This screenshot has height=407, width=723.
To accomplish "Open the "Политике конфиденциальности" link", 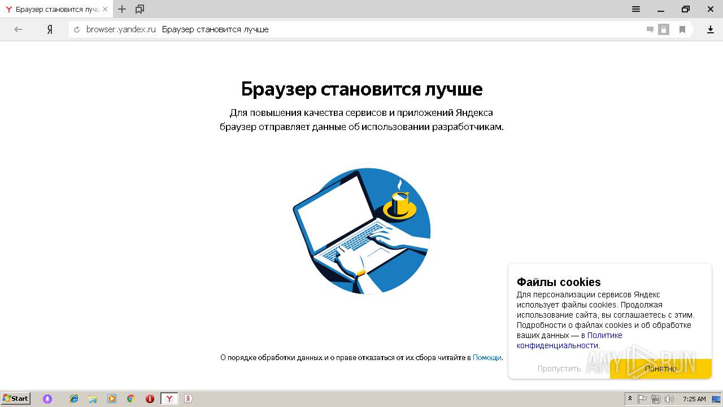I will point(569,340).
